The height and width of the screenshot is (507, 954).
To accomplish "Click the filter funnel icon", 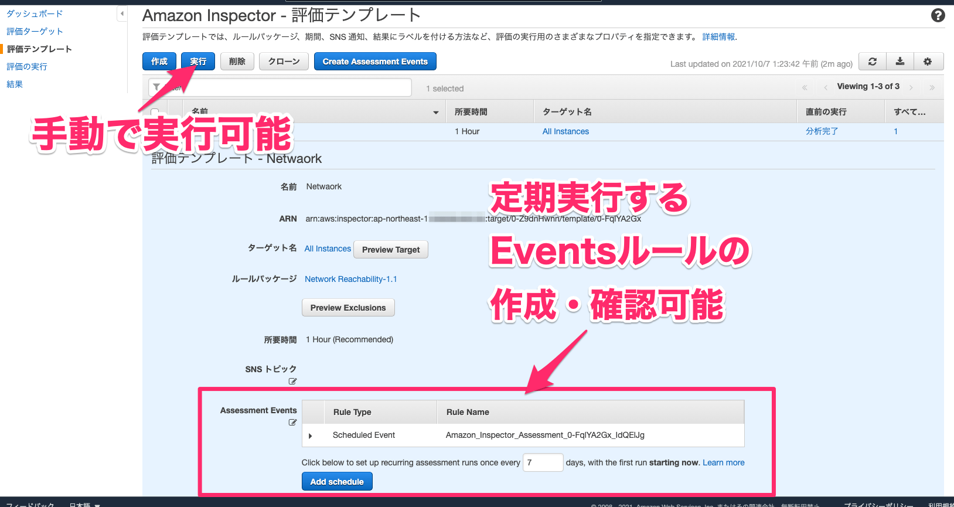I will [x=156, y=87].
